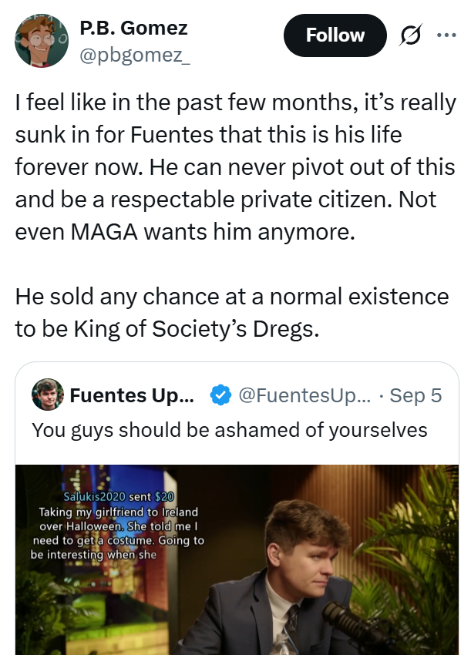Open P.B. Gomez's profile avatar
This screenshot has width=471, height=655.
pos(42,40)
